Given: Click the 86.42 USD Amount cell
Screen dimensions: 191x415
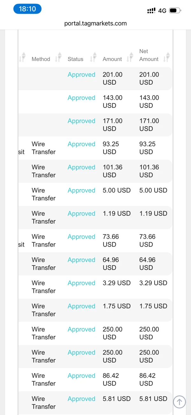Looking at the screenshot, I should point(111,379).
